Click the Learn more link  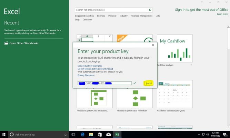point(222,14)
